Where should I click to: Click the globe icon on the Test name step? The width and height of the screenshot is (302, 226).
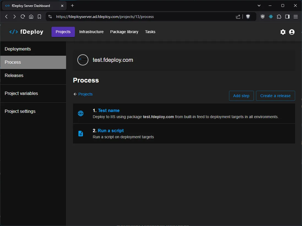81,113
